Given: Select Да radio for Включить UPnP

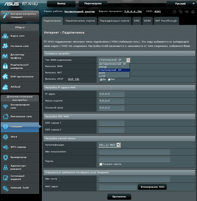Looking at the screenshot, I should click(101, 80).
